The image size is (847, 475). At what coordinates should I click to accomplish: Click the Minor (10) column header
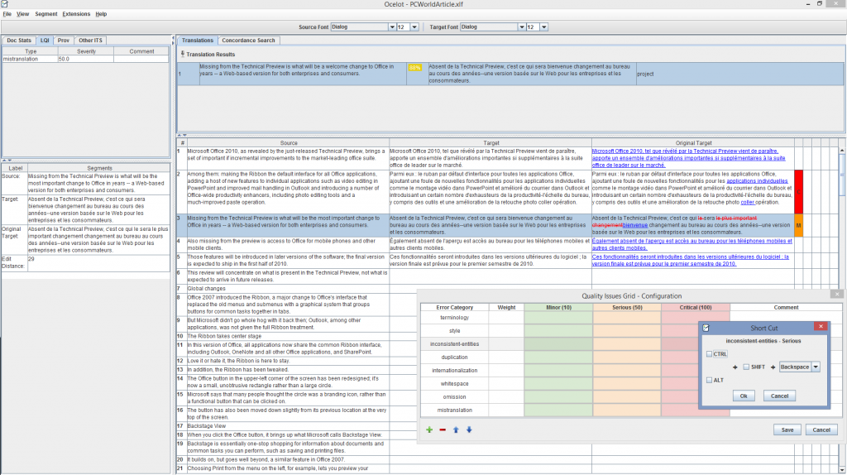click(x=558, y=308)
